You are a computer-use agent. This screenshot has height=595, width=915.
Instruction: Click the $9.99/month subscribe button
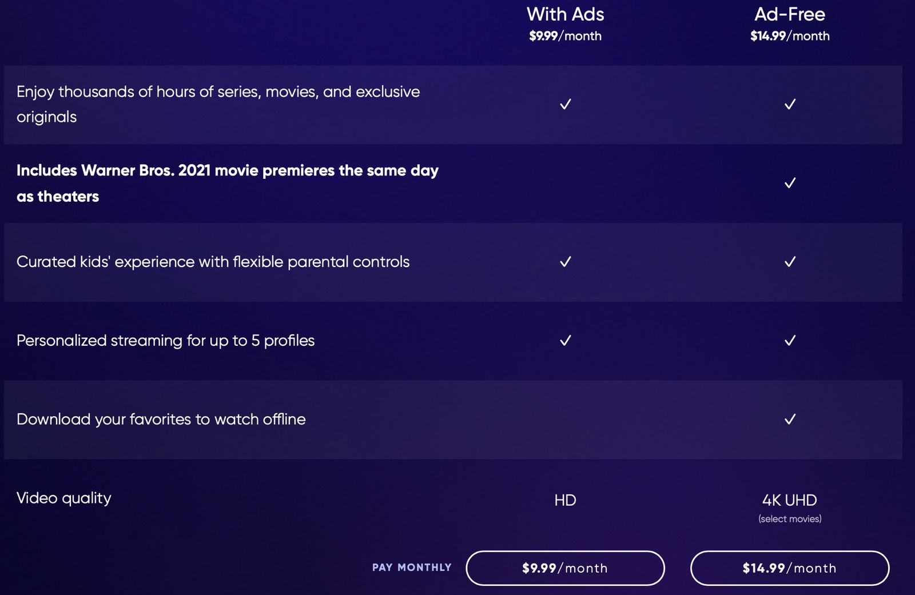coord(565,568)
